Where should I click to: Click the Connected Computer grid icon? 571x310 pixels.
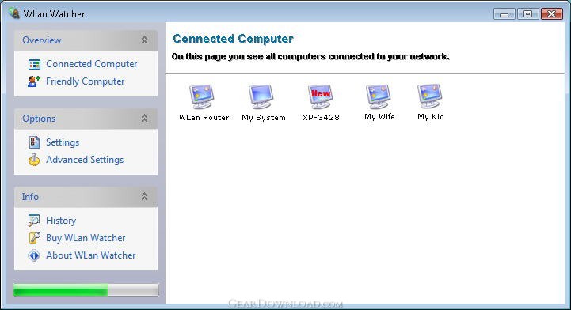click(34, 64)
